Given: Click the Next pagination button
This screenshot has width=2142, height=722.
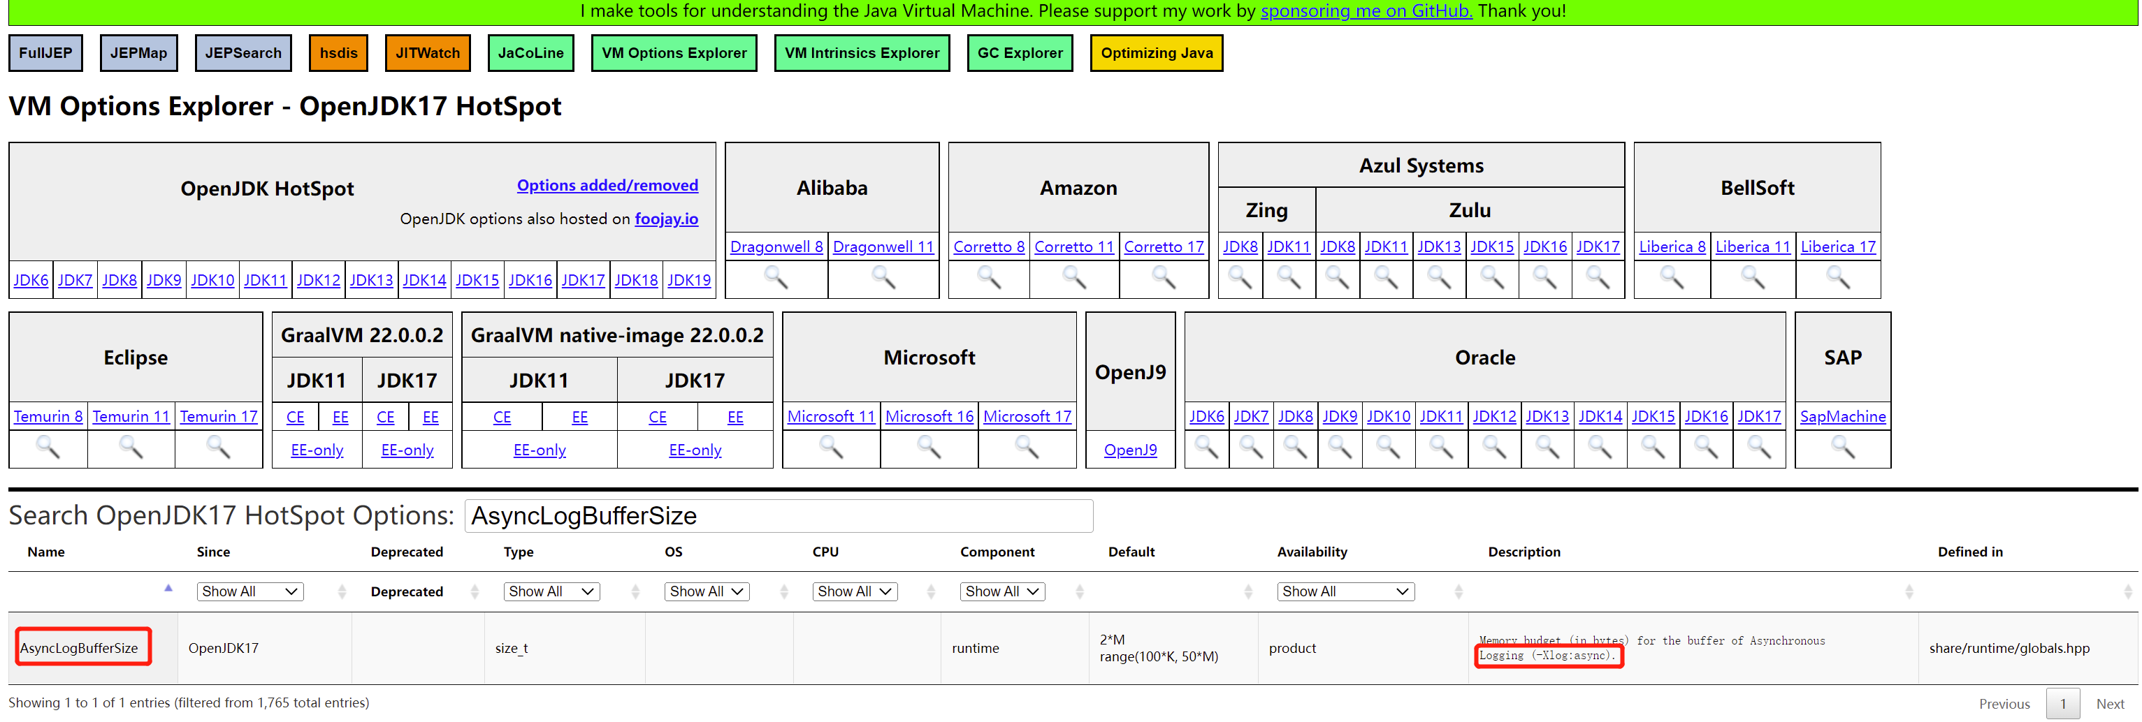Looking at the screenshot, I should (x=2110, y=704).
